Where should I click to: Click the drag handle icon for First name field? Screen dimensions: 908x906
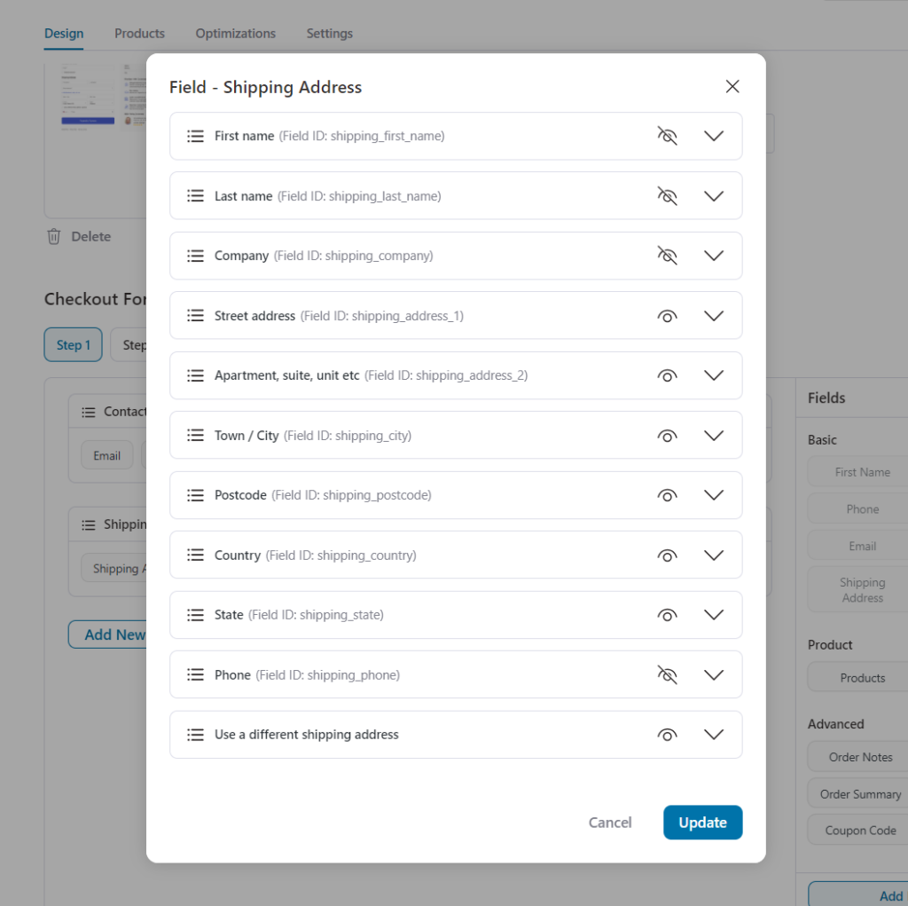tap(195, 136)
